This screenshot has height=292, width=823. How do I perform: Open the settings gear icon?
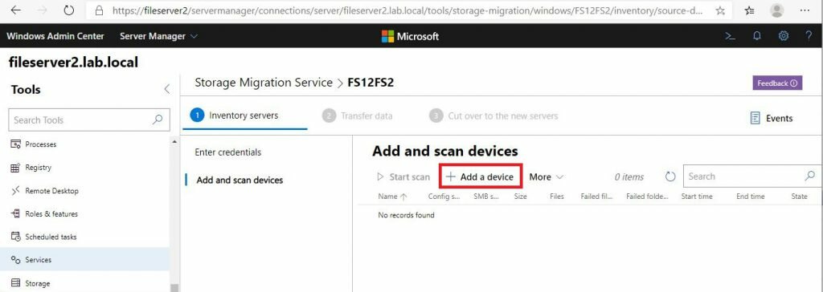[784, 36]
